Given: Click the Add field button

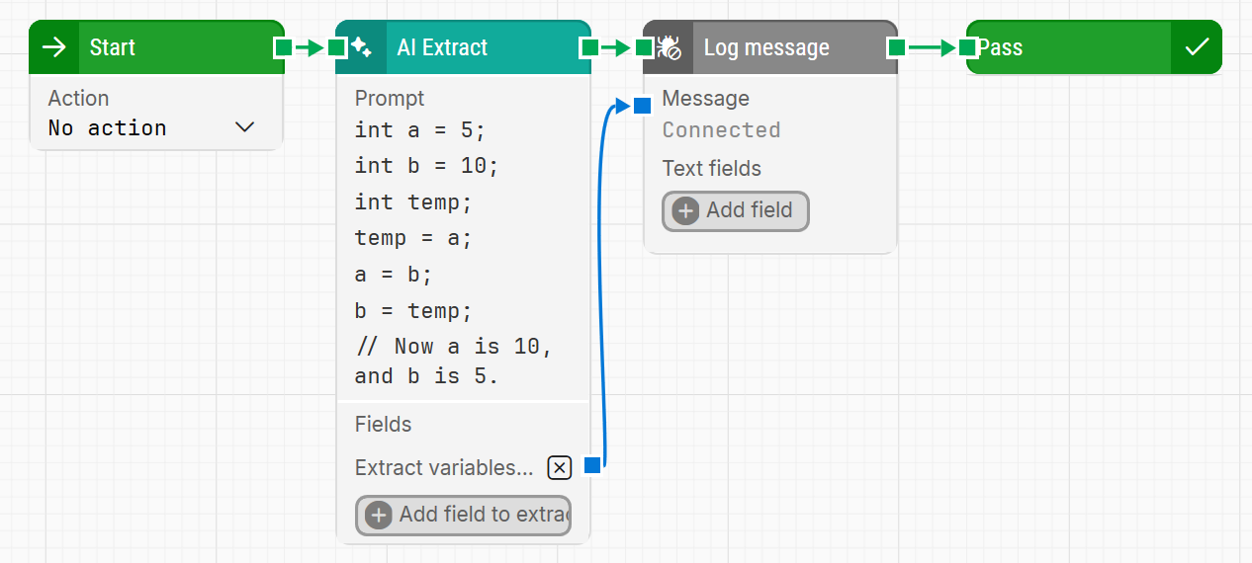Looking at the screenshot, I should (736, 211).
